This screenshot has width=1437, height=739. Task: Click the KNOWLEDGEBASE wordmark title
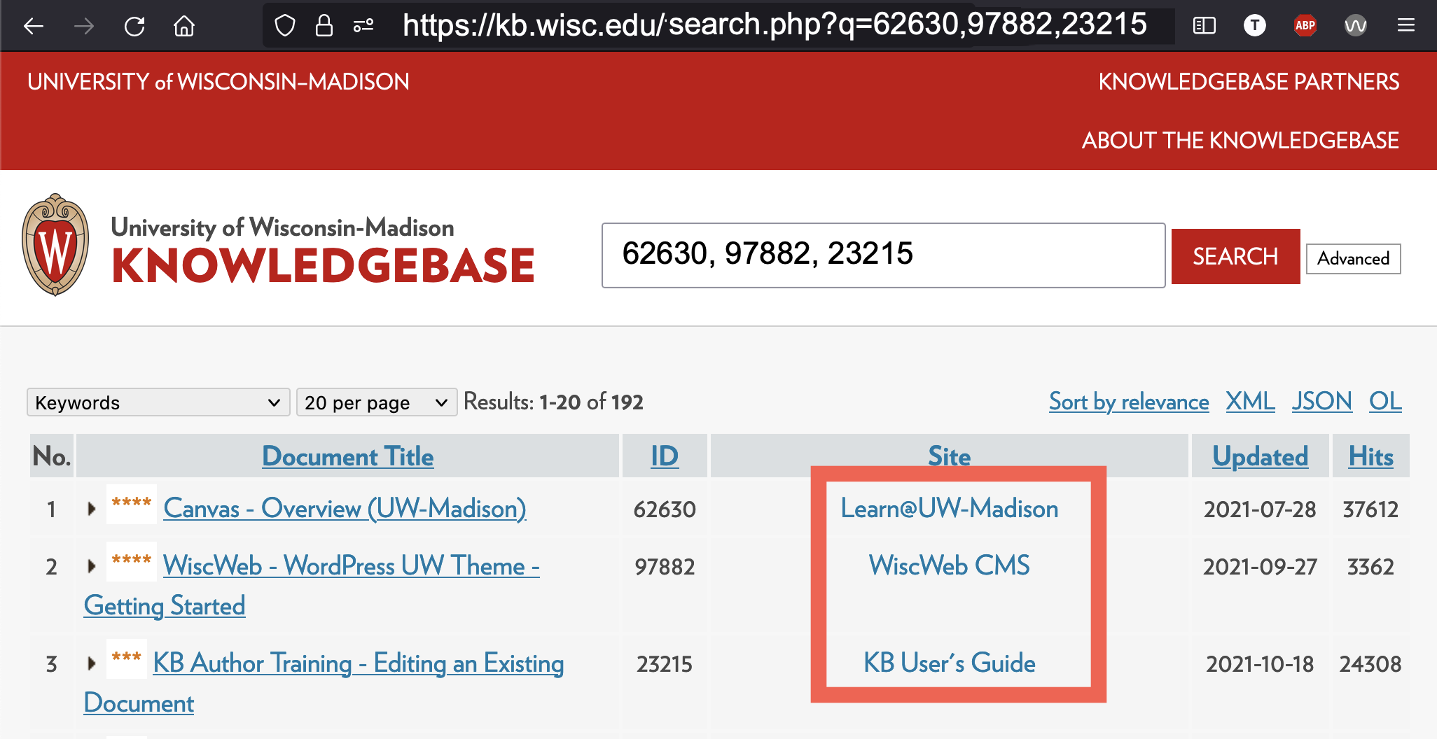pyautogui.click(x=324, y=266)
